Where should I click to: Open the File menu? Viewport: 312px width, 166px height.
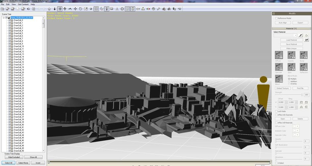[x=2, y=4]
